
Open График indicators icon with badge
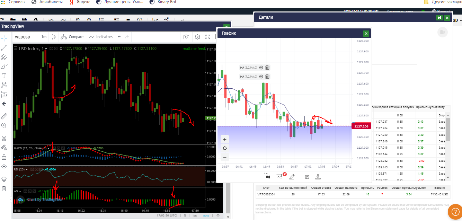(x=280, y=176)
